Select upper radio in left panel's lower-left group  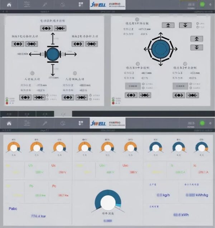(47, 96)
